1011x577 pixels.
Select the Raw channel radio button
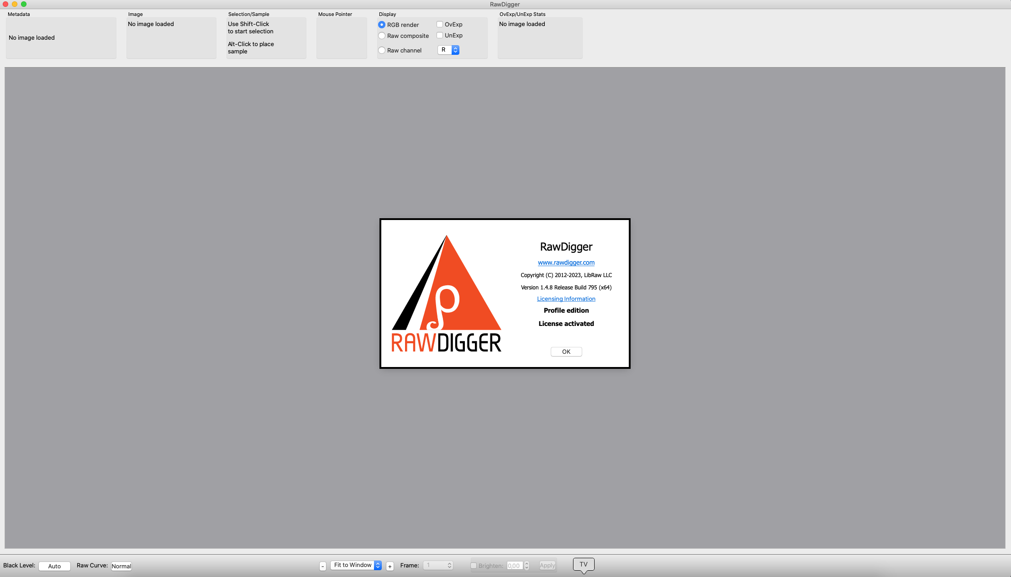pyautogui.click(x=382, y=50)
